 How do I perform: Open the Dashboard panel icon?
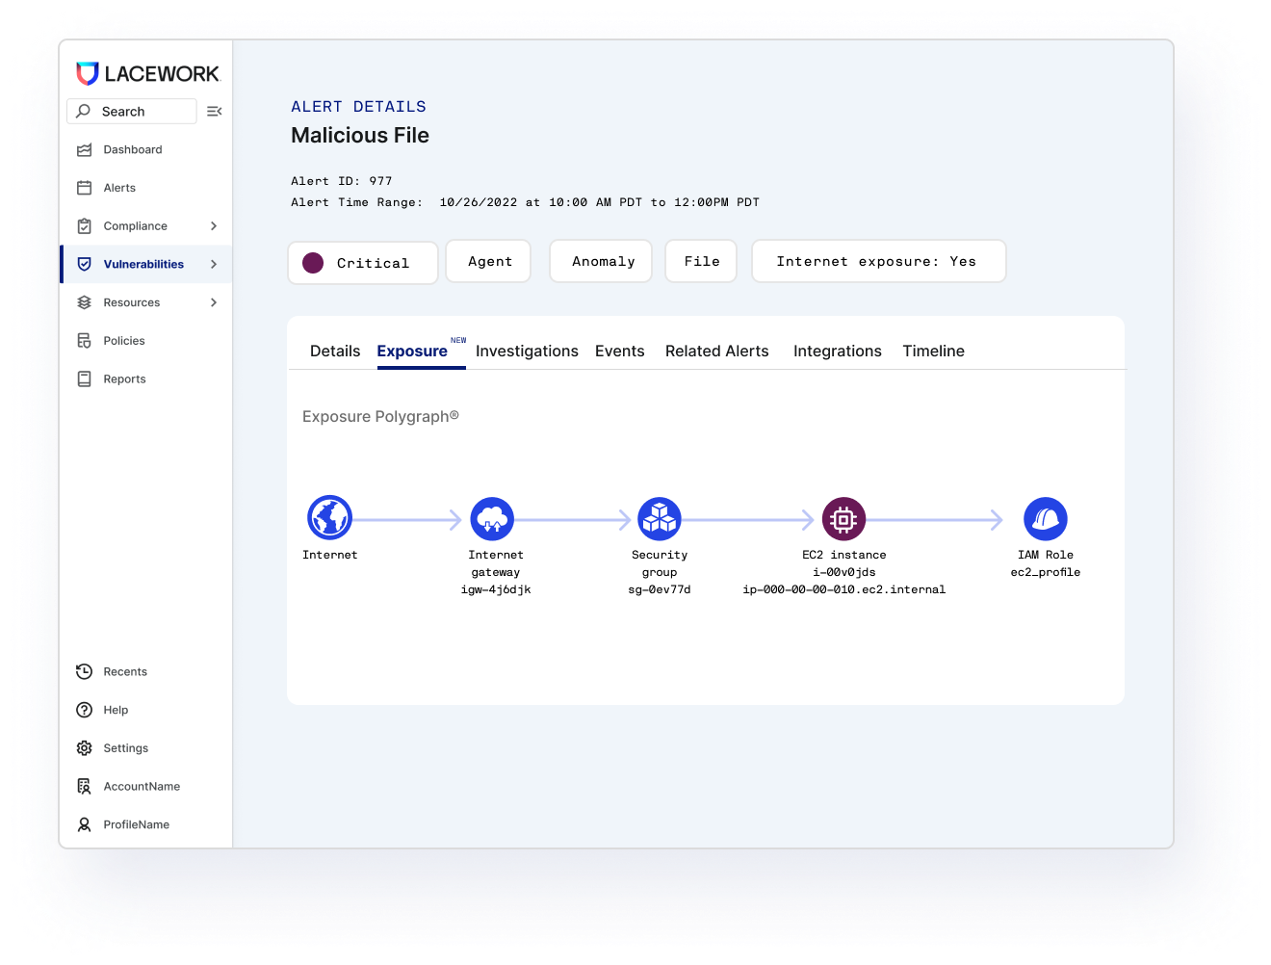(x=86, y=149)
